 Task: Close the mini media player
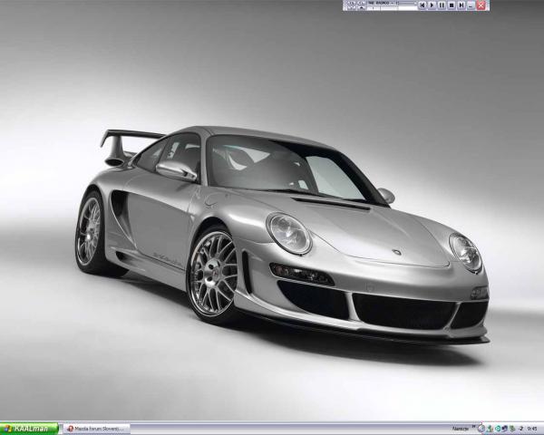[481, 5]
